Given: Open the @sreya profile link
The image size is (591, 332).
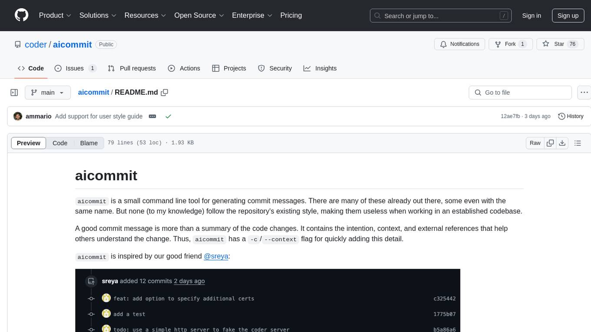Looking at the screenshot, I should (x=216, y=256).
